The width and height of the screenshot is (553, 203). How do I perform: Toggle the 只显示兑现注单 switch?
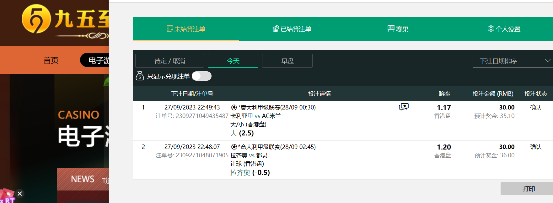(201, 76)
